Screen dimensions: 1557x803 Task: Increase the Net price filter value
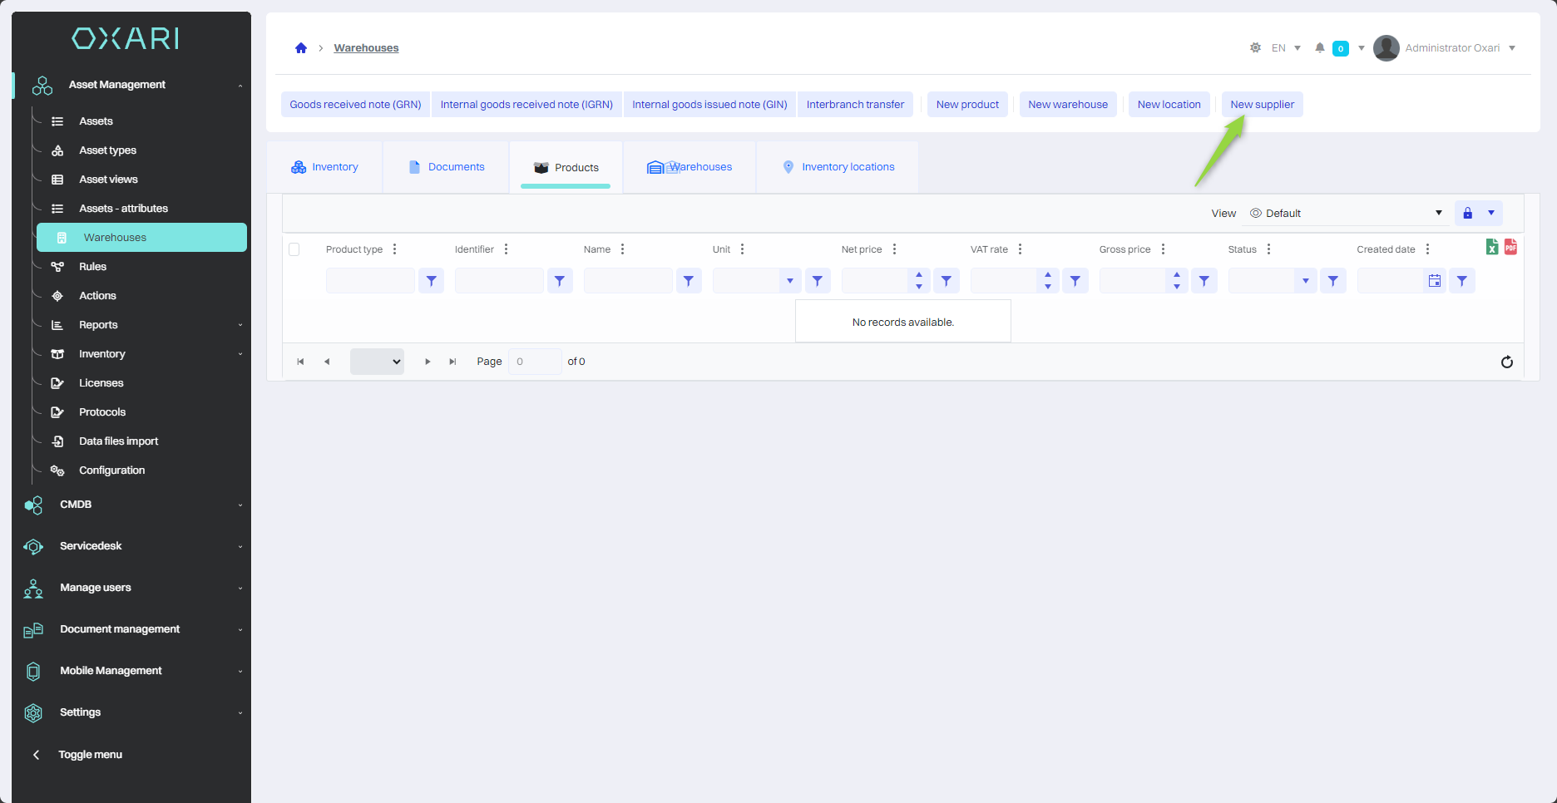[918, 275]
